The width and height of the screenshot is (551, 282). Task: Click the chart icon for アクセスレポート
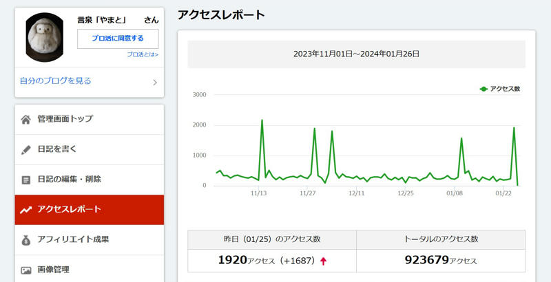(26, 210)
